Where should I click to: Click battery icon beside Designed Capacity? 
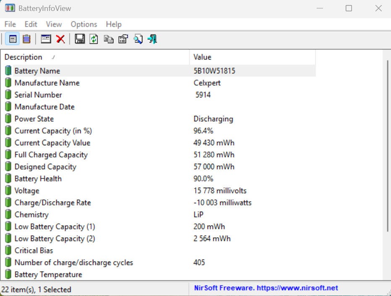[8, 166]
